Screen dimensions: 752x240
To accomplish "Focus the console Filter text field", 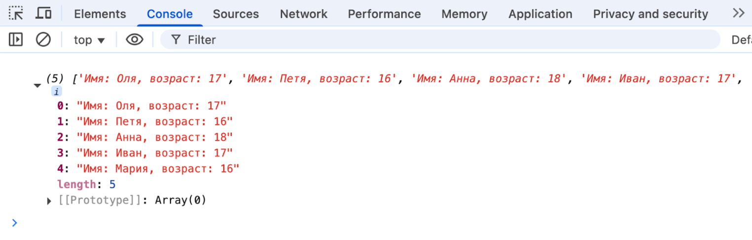I will pyautogui.click(x=444, y=39).
